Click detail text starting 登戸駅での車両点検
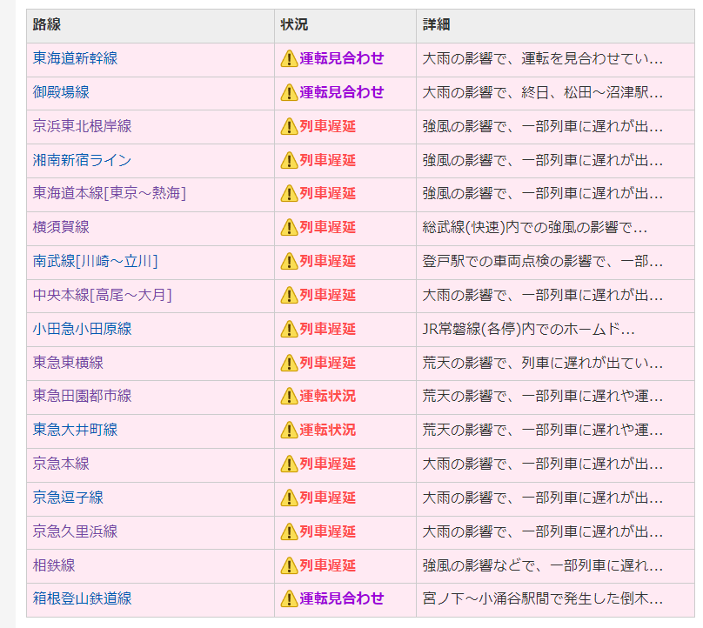This screenshot has width=703, height=628. pos(543,262)
